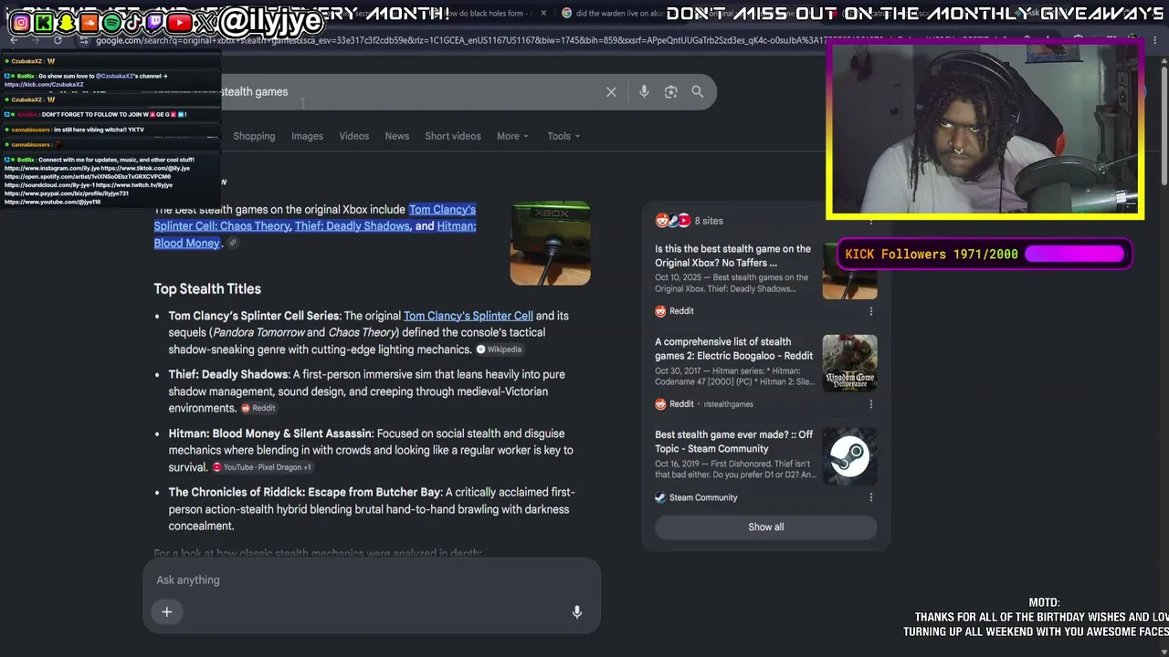Switch to the News results tab
The image size is (1169, 657).
click(x=397, y=136)
